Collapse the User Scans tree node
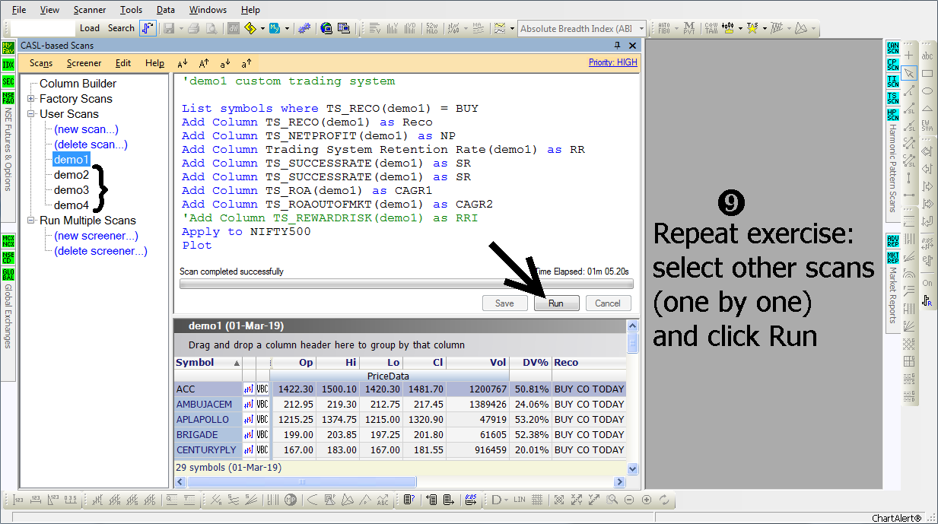Viewport: 938px width, 524px height. click(31, 114)
